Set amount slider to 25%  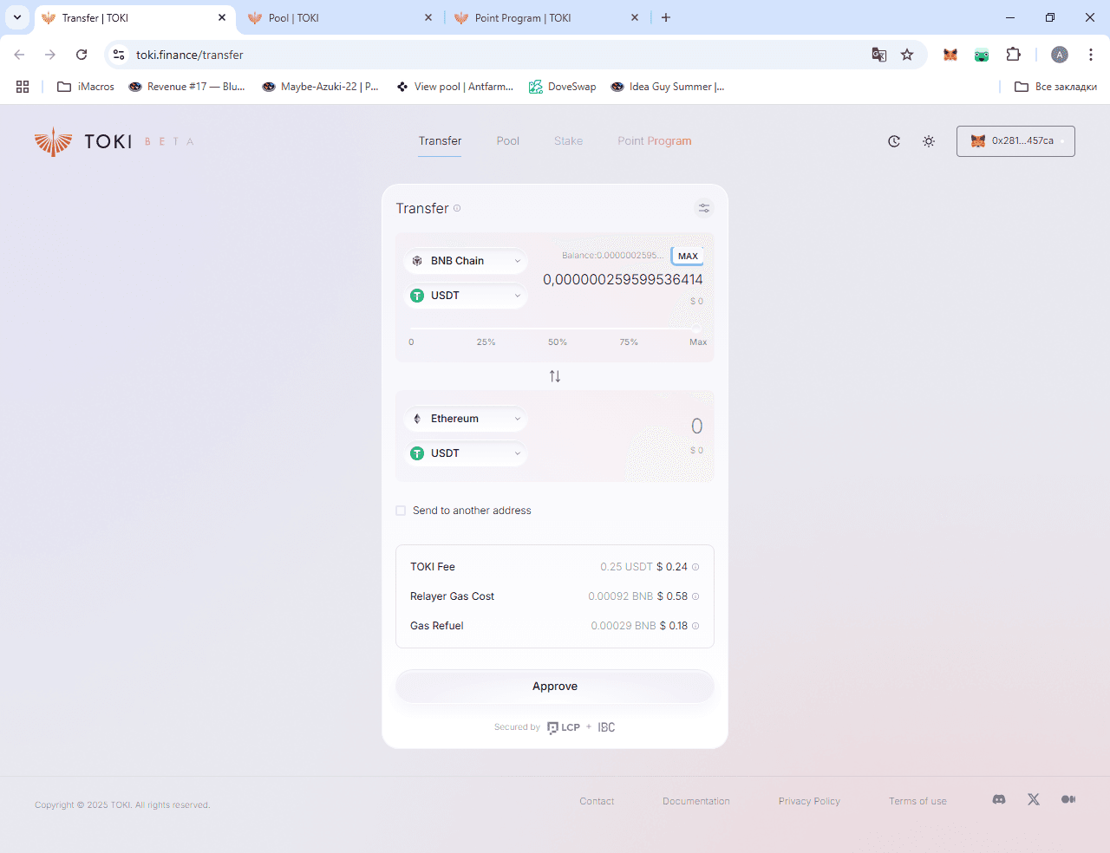(486, 342)
